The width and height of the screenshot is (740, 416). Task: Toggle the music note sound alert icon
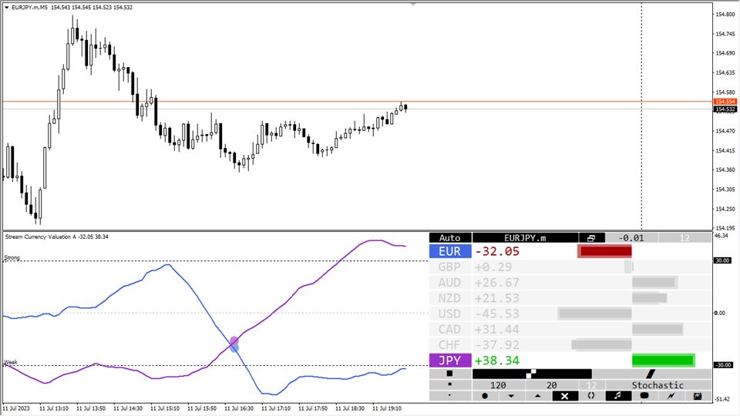[618, 396]
